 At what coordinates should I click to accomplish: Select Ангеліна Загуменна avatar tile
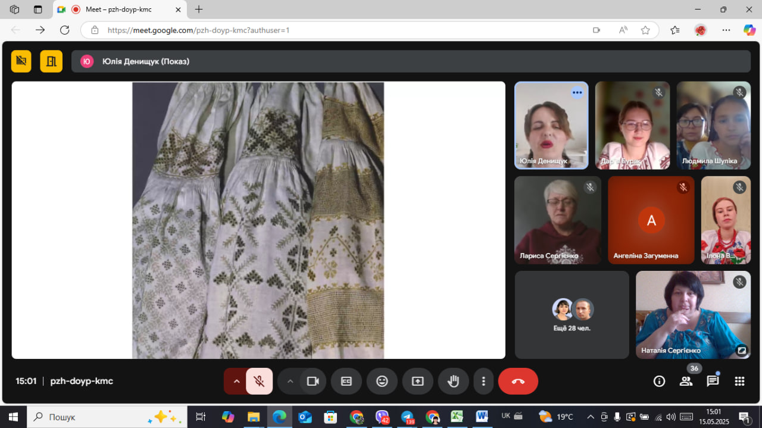tap(651, 220)
